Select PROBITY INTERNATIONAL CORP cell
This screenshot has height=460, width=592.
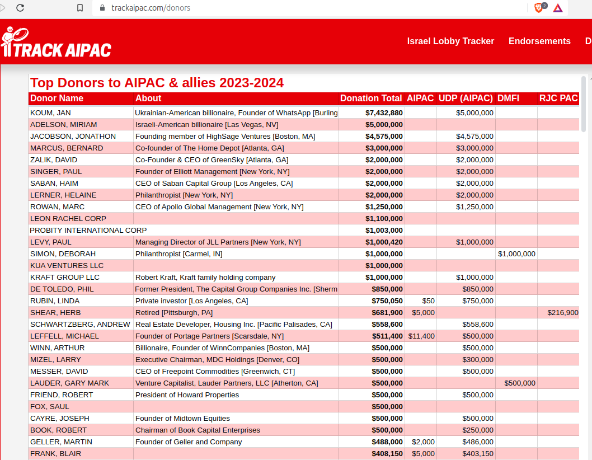click(x=88, y=230)
